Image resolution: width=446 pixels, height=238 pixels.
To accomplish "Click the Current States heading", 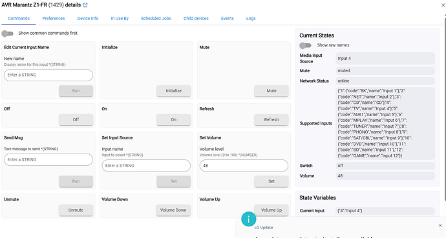I will coord(317,35).
